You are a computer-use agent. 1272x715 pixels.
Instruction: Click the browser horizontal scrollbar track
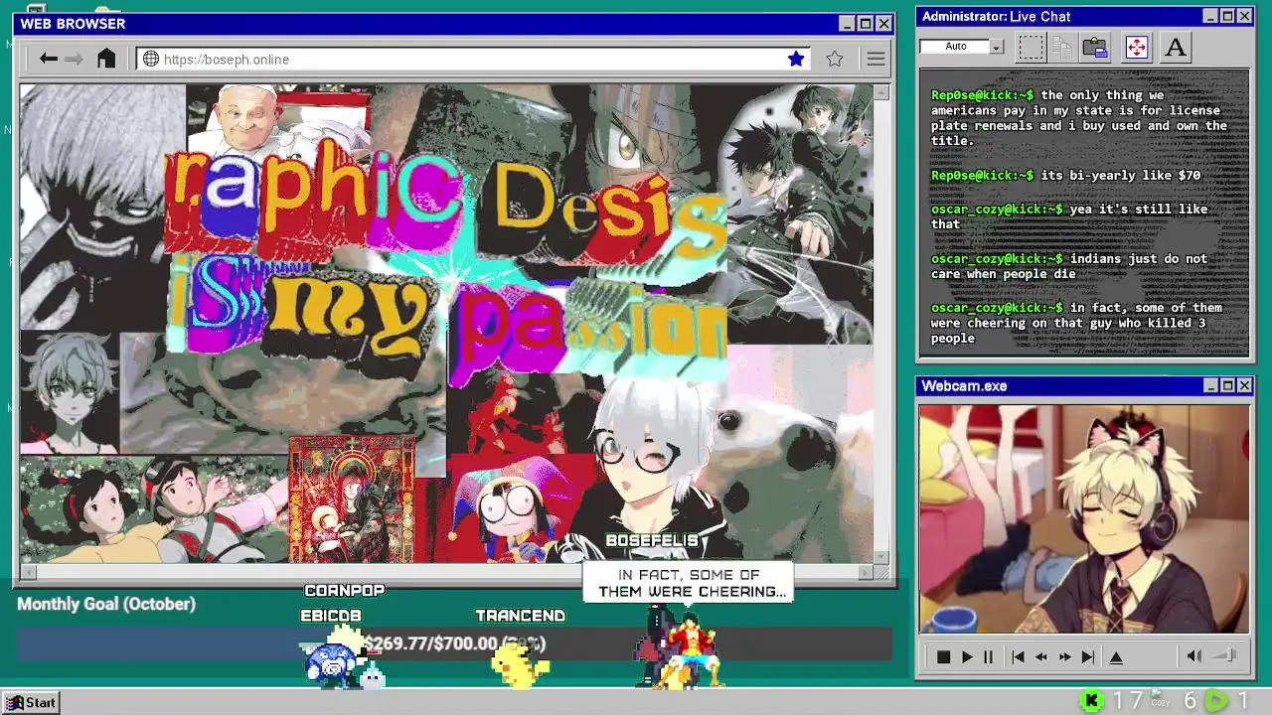[x=447, y=572]
